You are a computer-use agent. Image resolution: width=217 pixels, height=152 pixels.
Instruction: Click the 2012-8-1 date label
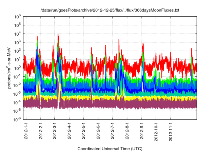pos(127,131)
